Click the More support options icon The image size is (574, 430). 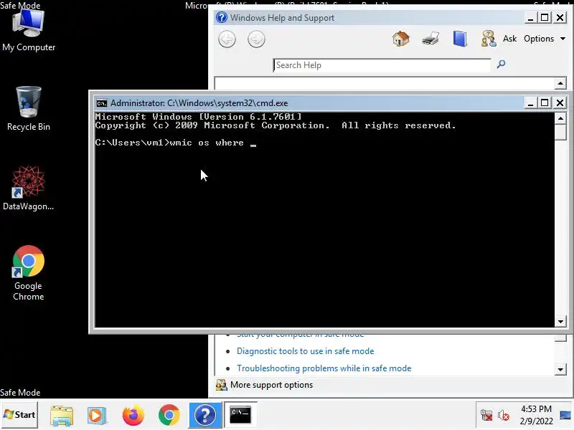(x=221, y=385)
